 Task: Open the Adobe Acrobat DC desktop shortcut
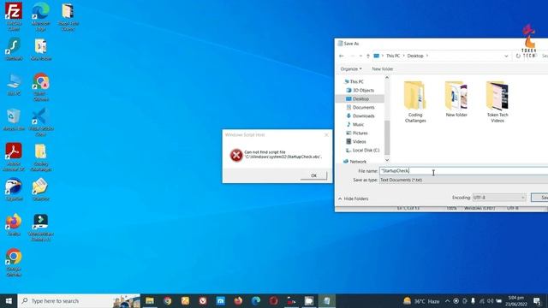point(14,157)
